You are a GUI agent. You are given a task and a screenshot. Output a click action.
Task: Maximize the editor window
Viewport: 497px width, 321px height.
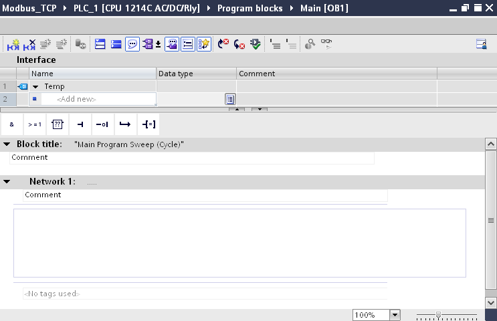click(x=478, y=8)
